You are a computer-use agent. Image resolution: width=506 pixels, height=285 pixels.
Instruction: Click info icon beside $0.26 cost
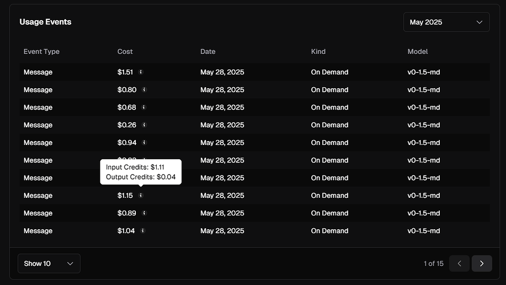tap(144, 125)
